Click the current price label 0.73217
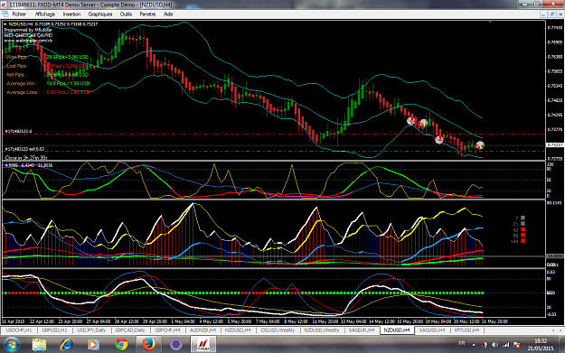Screen dimensions: 565x353 [555, 145]
